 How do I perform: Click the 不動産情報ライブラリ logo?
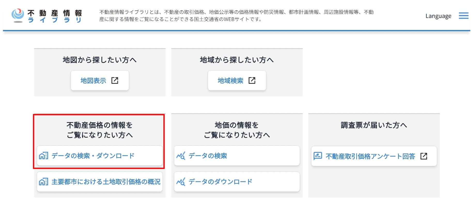coord(47,16)
